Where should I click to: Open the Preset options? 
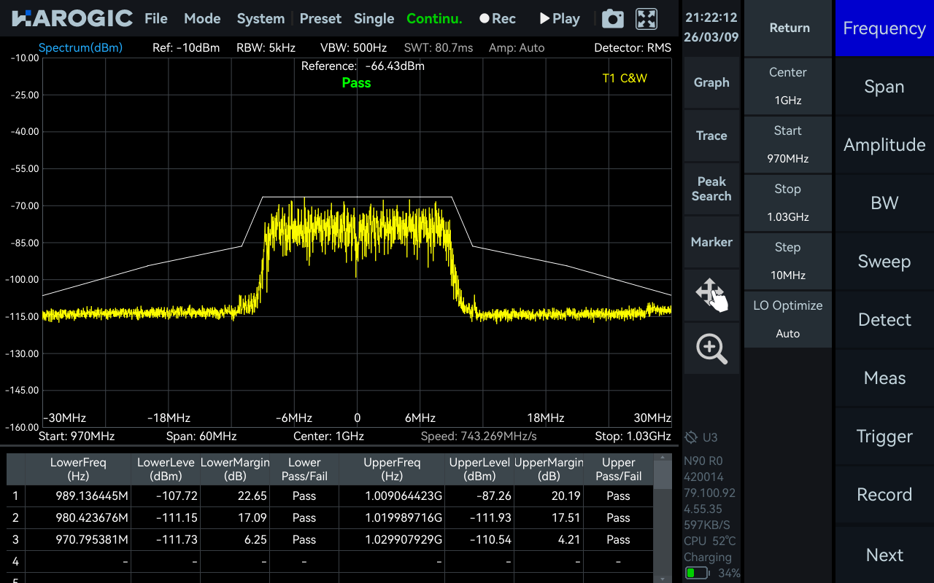[320, 18]
